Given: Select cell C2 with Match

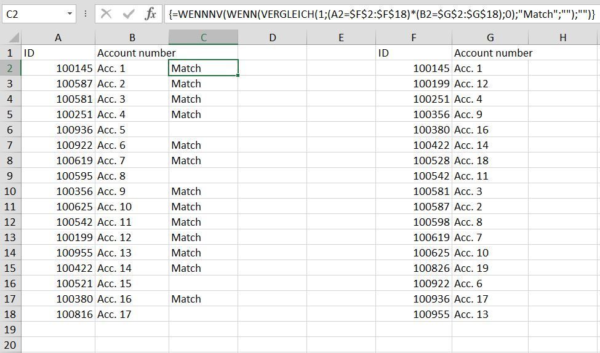Looking at the screenshot, I should click(x=204, y=68).
